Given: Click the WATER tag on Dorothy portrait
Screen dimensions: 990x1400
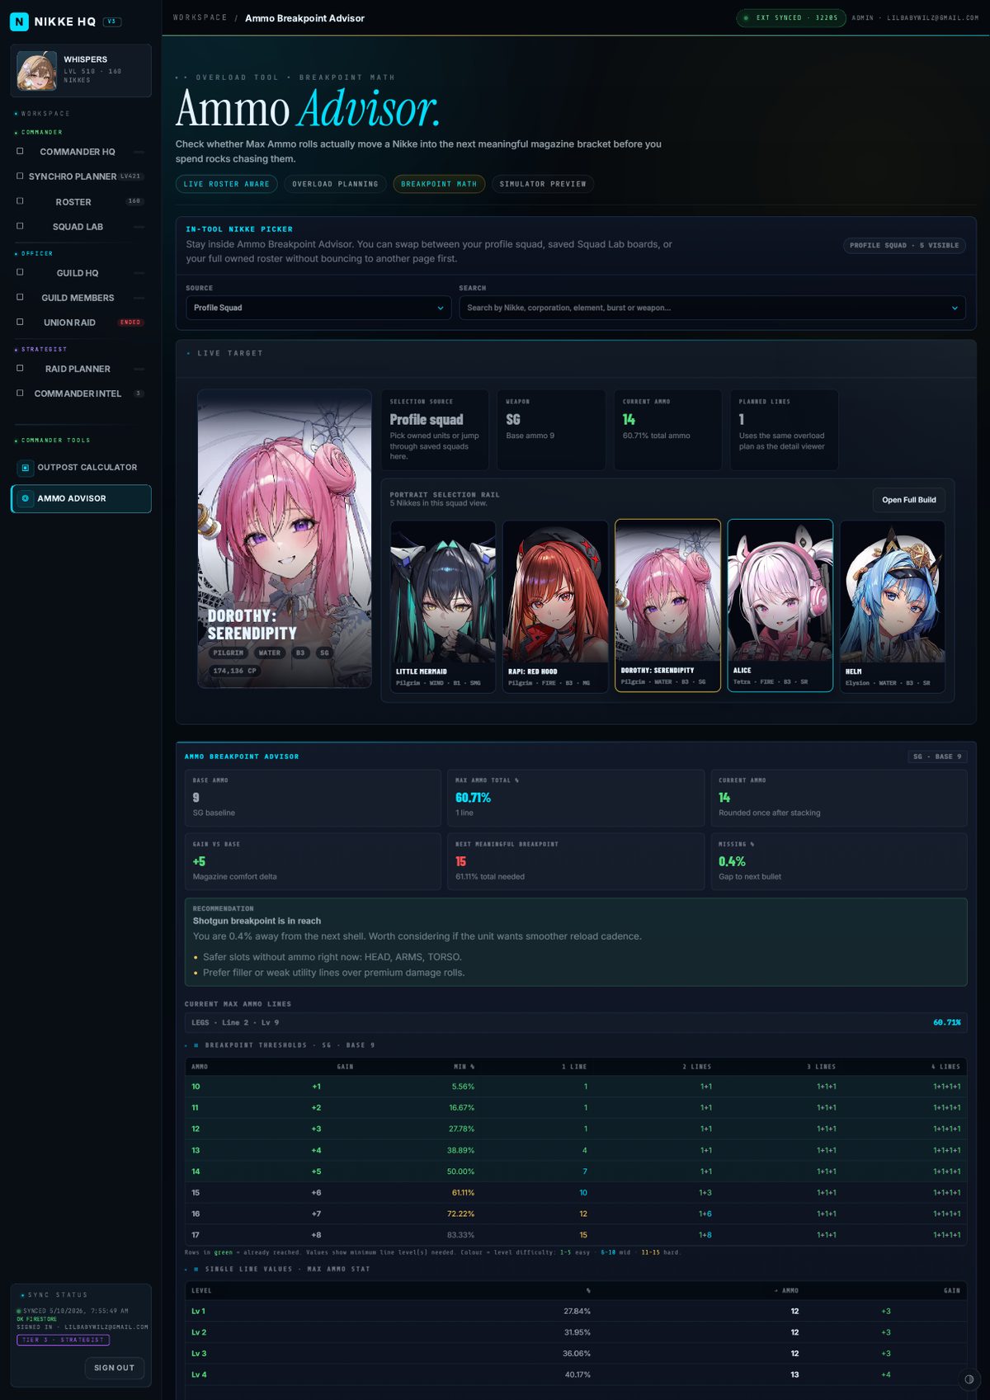Looking at the screenshot, I should tap(270, 653).
